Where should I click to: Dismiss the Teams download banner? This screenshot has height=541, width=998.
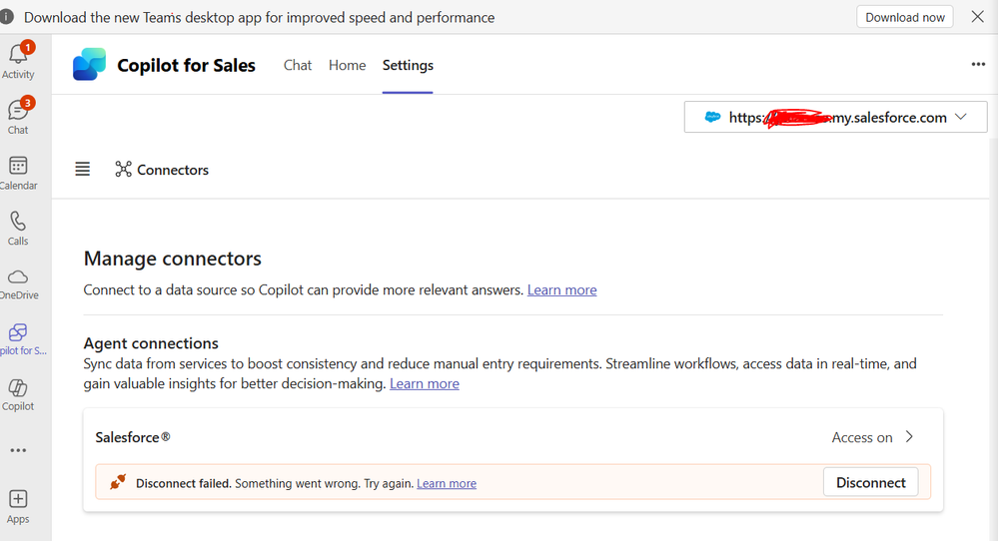(x=978, y=17)
